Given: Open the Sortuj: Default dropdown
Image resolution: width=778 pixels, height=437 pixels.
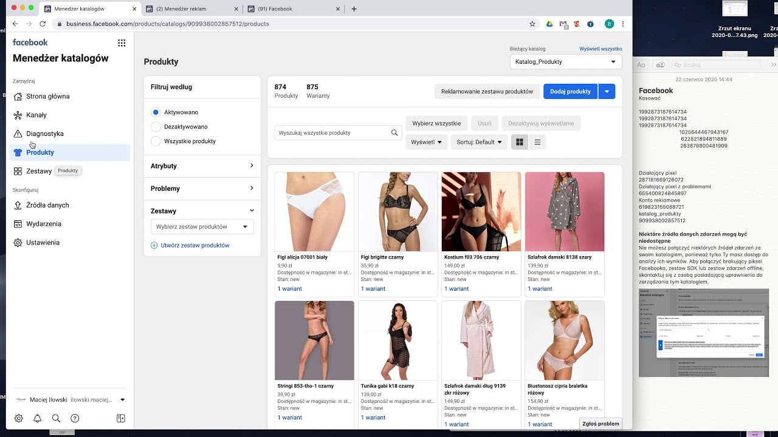Looking at the screenshot, I should [479, 142].
